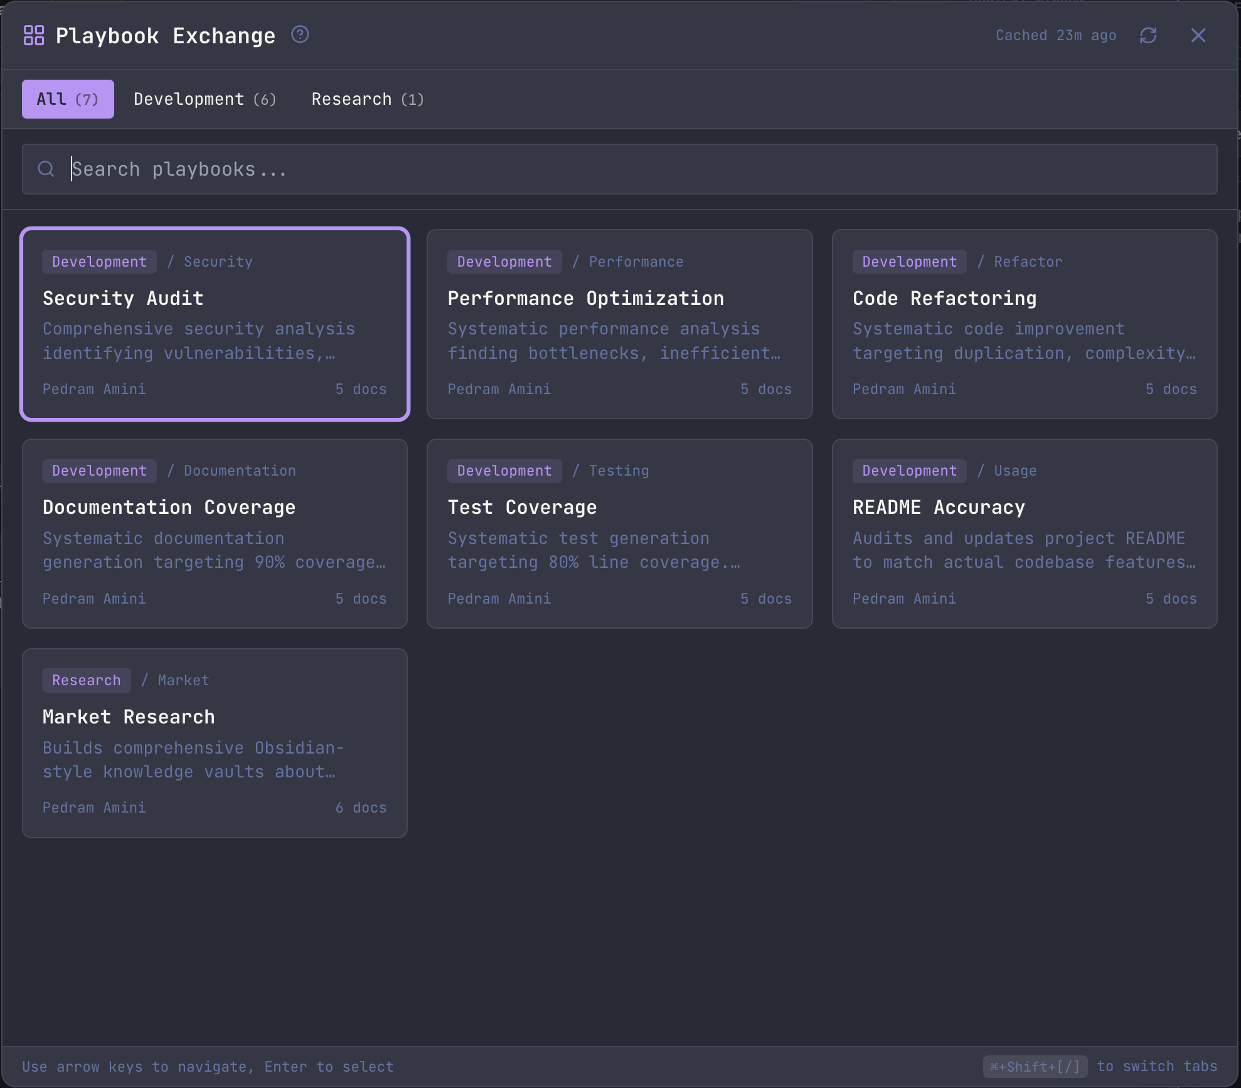Image resolution: width=1241 pixels, height=1088 pixels.
Task: Switch to the Research tab
Action: click(367, 99)
